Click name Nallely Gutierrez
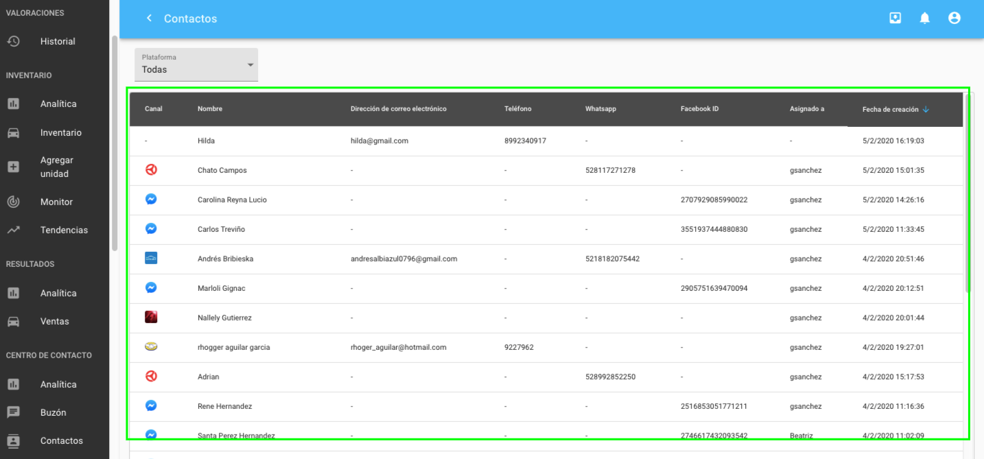Image resolution: width=984 pixels, height=459 pixels. [224, 318]
